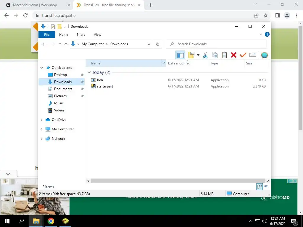Open the address bar history dropdown
This screenshot has width=303, height=227.
click(x=149, y=44)
